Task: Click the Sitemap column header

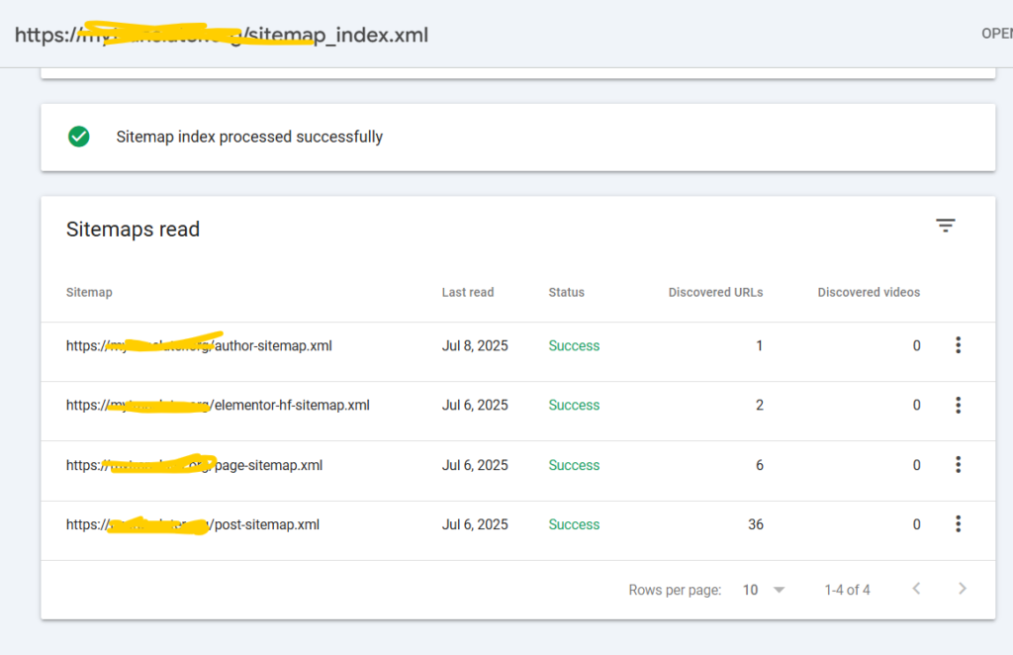Action: tap(89, 292)
